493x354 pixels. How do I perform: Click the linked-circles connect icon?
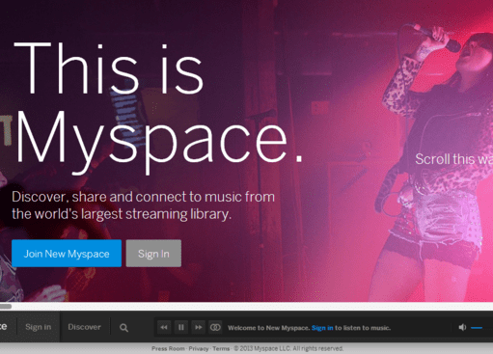click(215, 327)
